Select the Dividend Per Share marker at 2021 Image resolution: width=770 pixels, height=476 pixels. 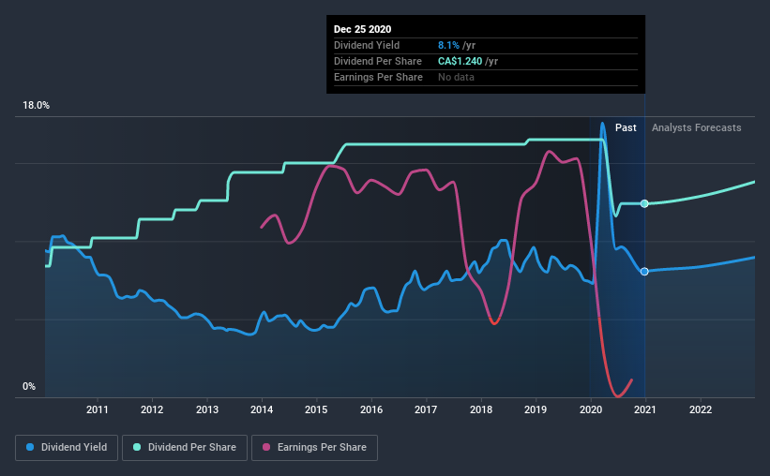coord(644,203)
